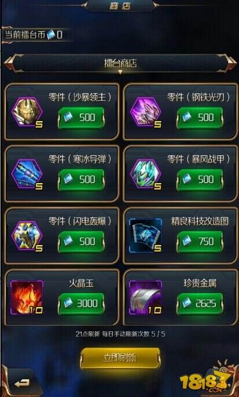Purchase 寒冰导弹 part for 500

click(81, 180)
